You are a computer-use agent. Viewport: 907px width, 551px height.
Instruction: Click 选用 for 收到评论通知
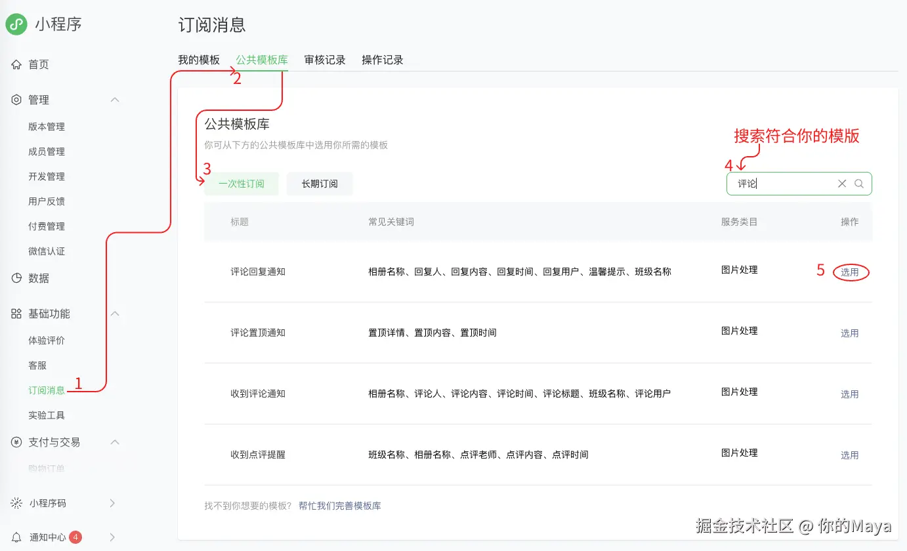point(850,394)
